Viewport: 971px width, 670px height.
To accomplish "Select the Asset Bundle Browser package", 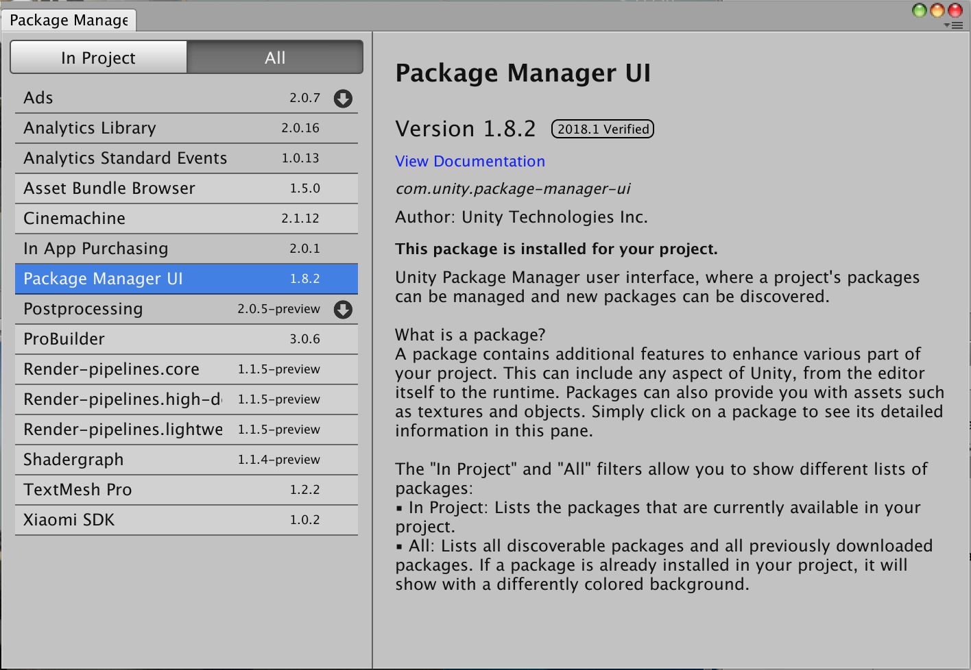I will [x=187, y=188].
